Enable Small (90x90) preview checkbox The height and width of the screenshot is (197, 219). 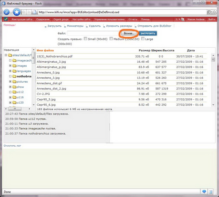(x=86, y=39)
